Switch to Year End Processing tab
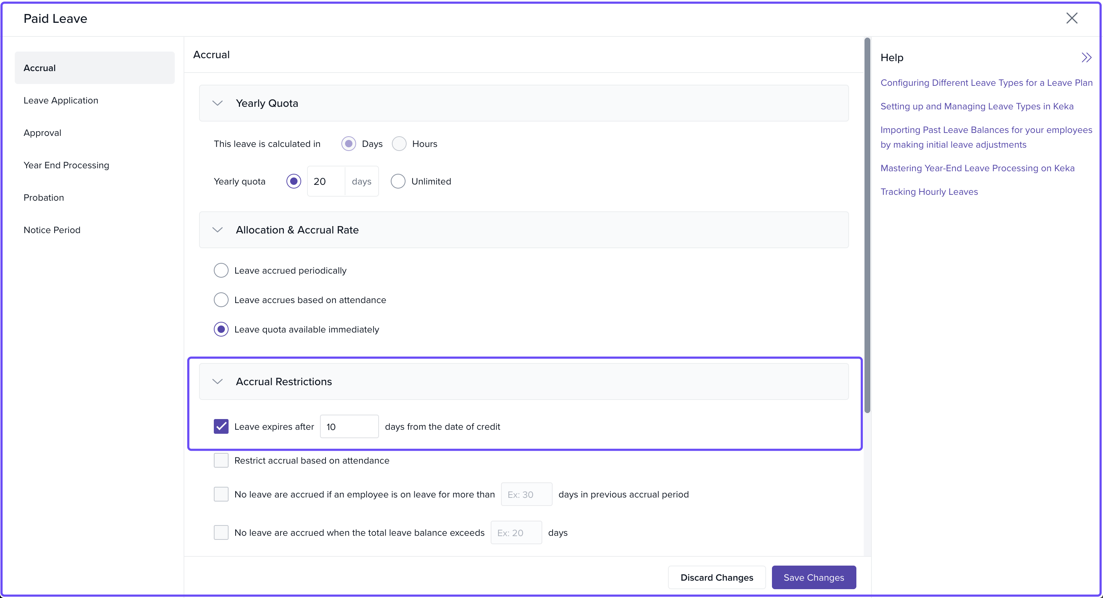 pos(66,165)
